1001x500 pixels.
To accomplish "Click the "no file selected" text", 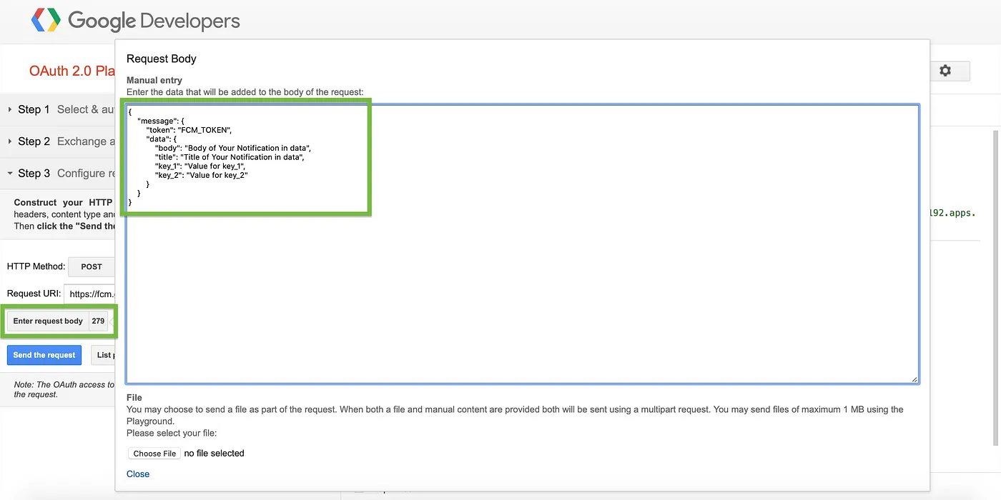I will point(214,454).
